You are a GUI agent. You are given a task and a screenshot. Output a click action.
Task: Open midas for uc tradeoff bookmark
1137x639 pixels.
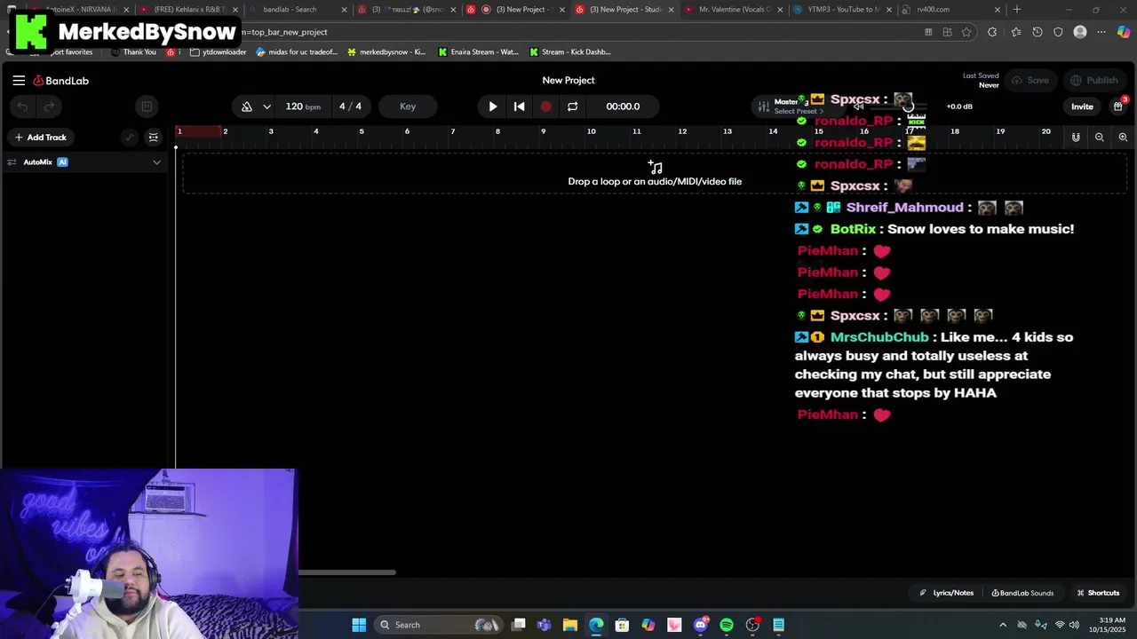(298, 52)
